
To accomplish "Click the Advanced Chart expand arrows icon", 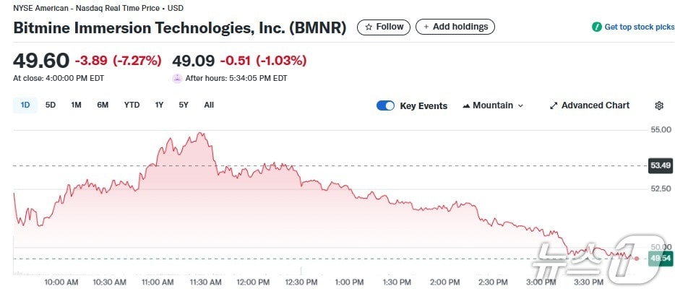I will (x=554, y=105).
